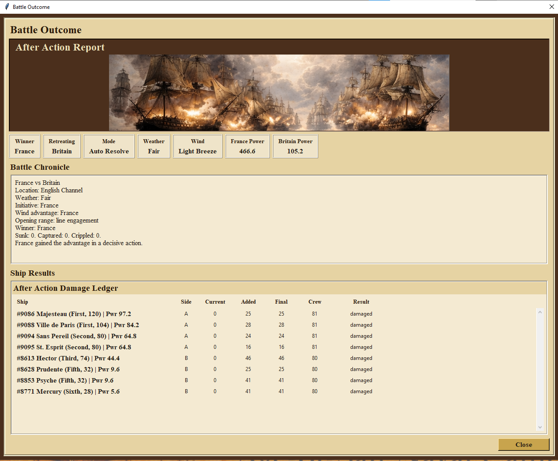
Task: Click the After Action Damage Ledger title
Action: pyautogui.click(x=66, y=288)
